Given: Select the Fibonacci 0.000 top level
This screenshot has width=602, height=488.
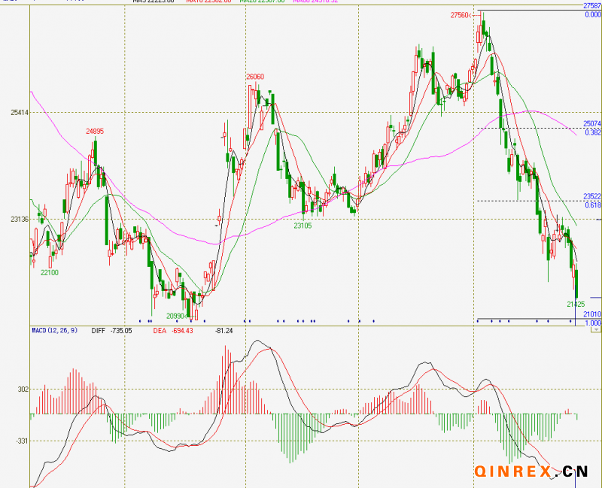Looking at the screenshot, I should click(592, 14).
